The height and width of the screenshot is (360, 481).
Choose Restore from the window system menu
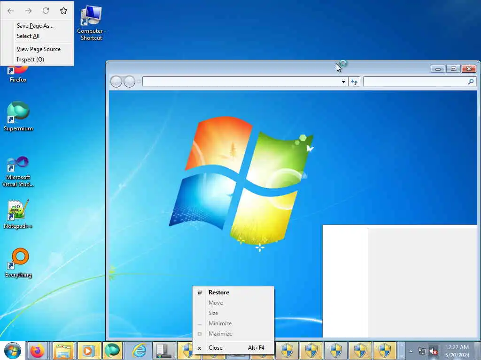click(233, 292)
